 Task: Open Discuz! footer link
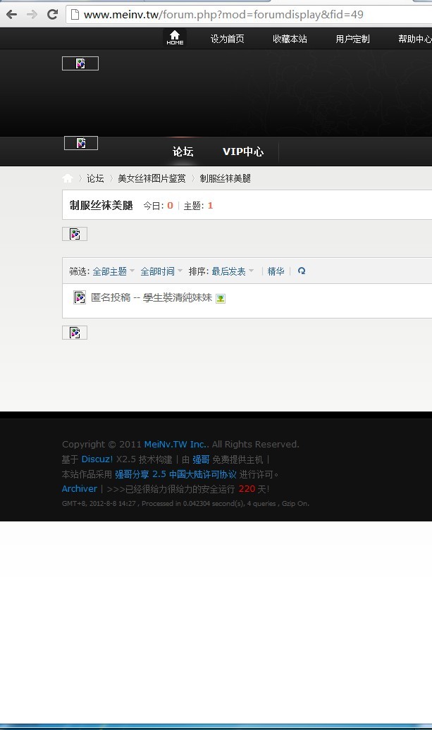click(x=97, y=459)
